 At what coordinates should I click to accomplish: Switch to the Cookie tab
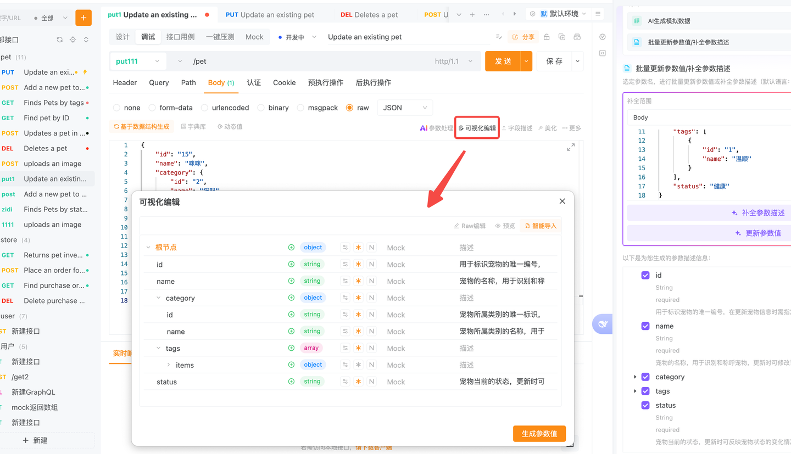pyautogui.click(x=284, y=82)
